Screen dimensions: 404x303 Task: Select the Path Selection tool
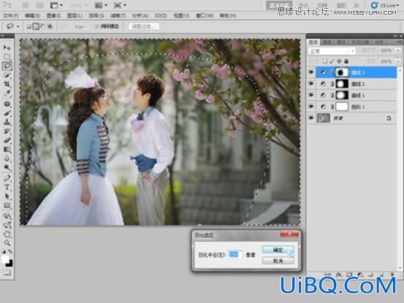tap(7, 196)
